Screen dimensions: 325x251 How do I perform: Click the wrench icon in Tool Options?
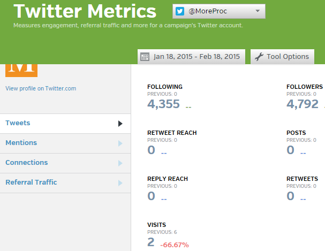(x=259, y=57)
